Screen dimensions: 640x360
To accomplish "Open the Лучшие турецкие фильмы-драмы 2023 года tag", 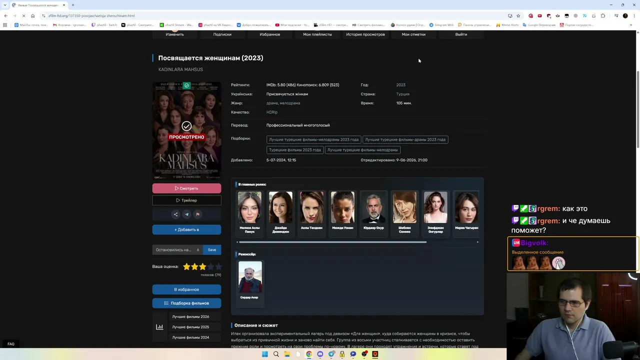I will (x=405, y=139).
